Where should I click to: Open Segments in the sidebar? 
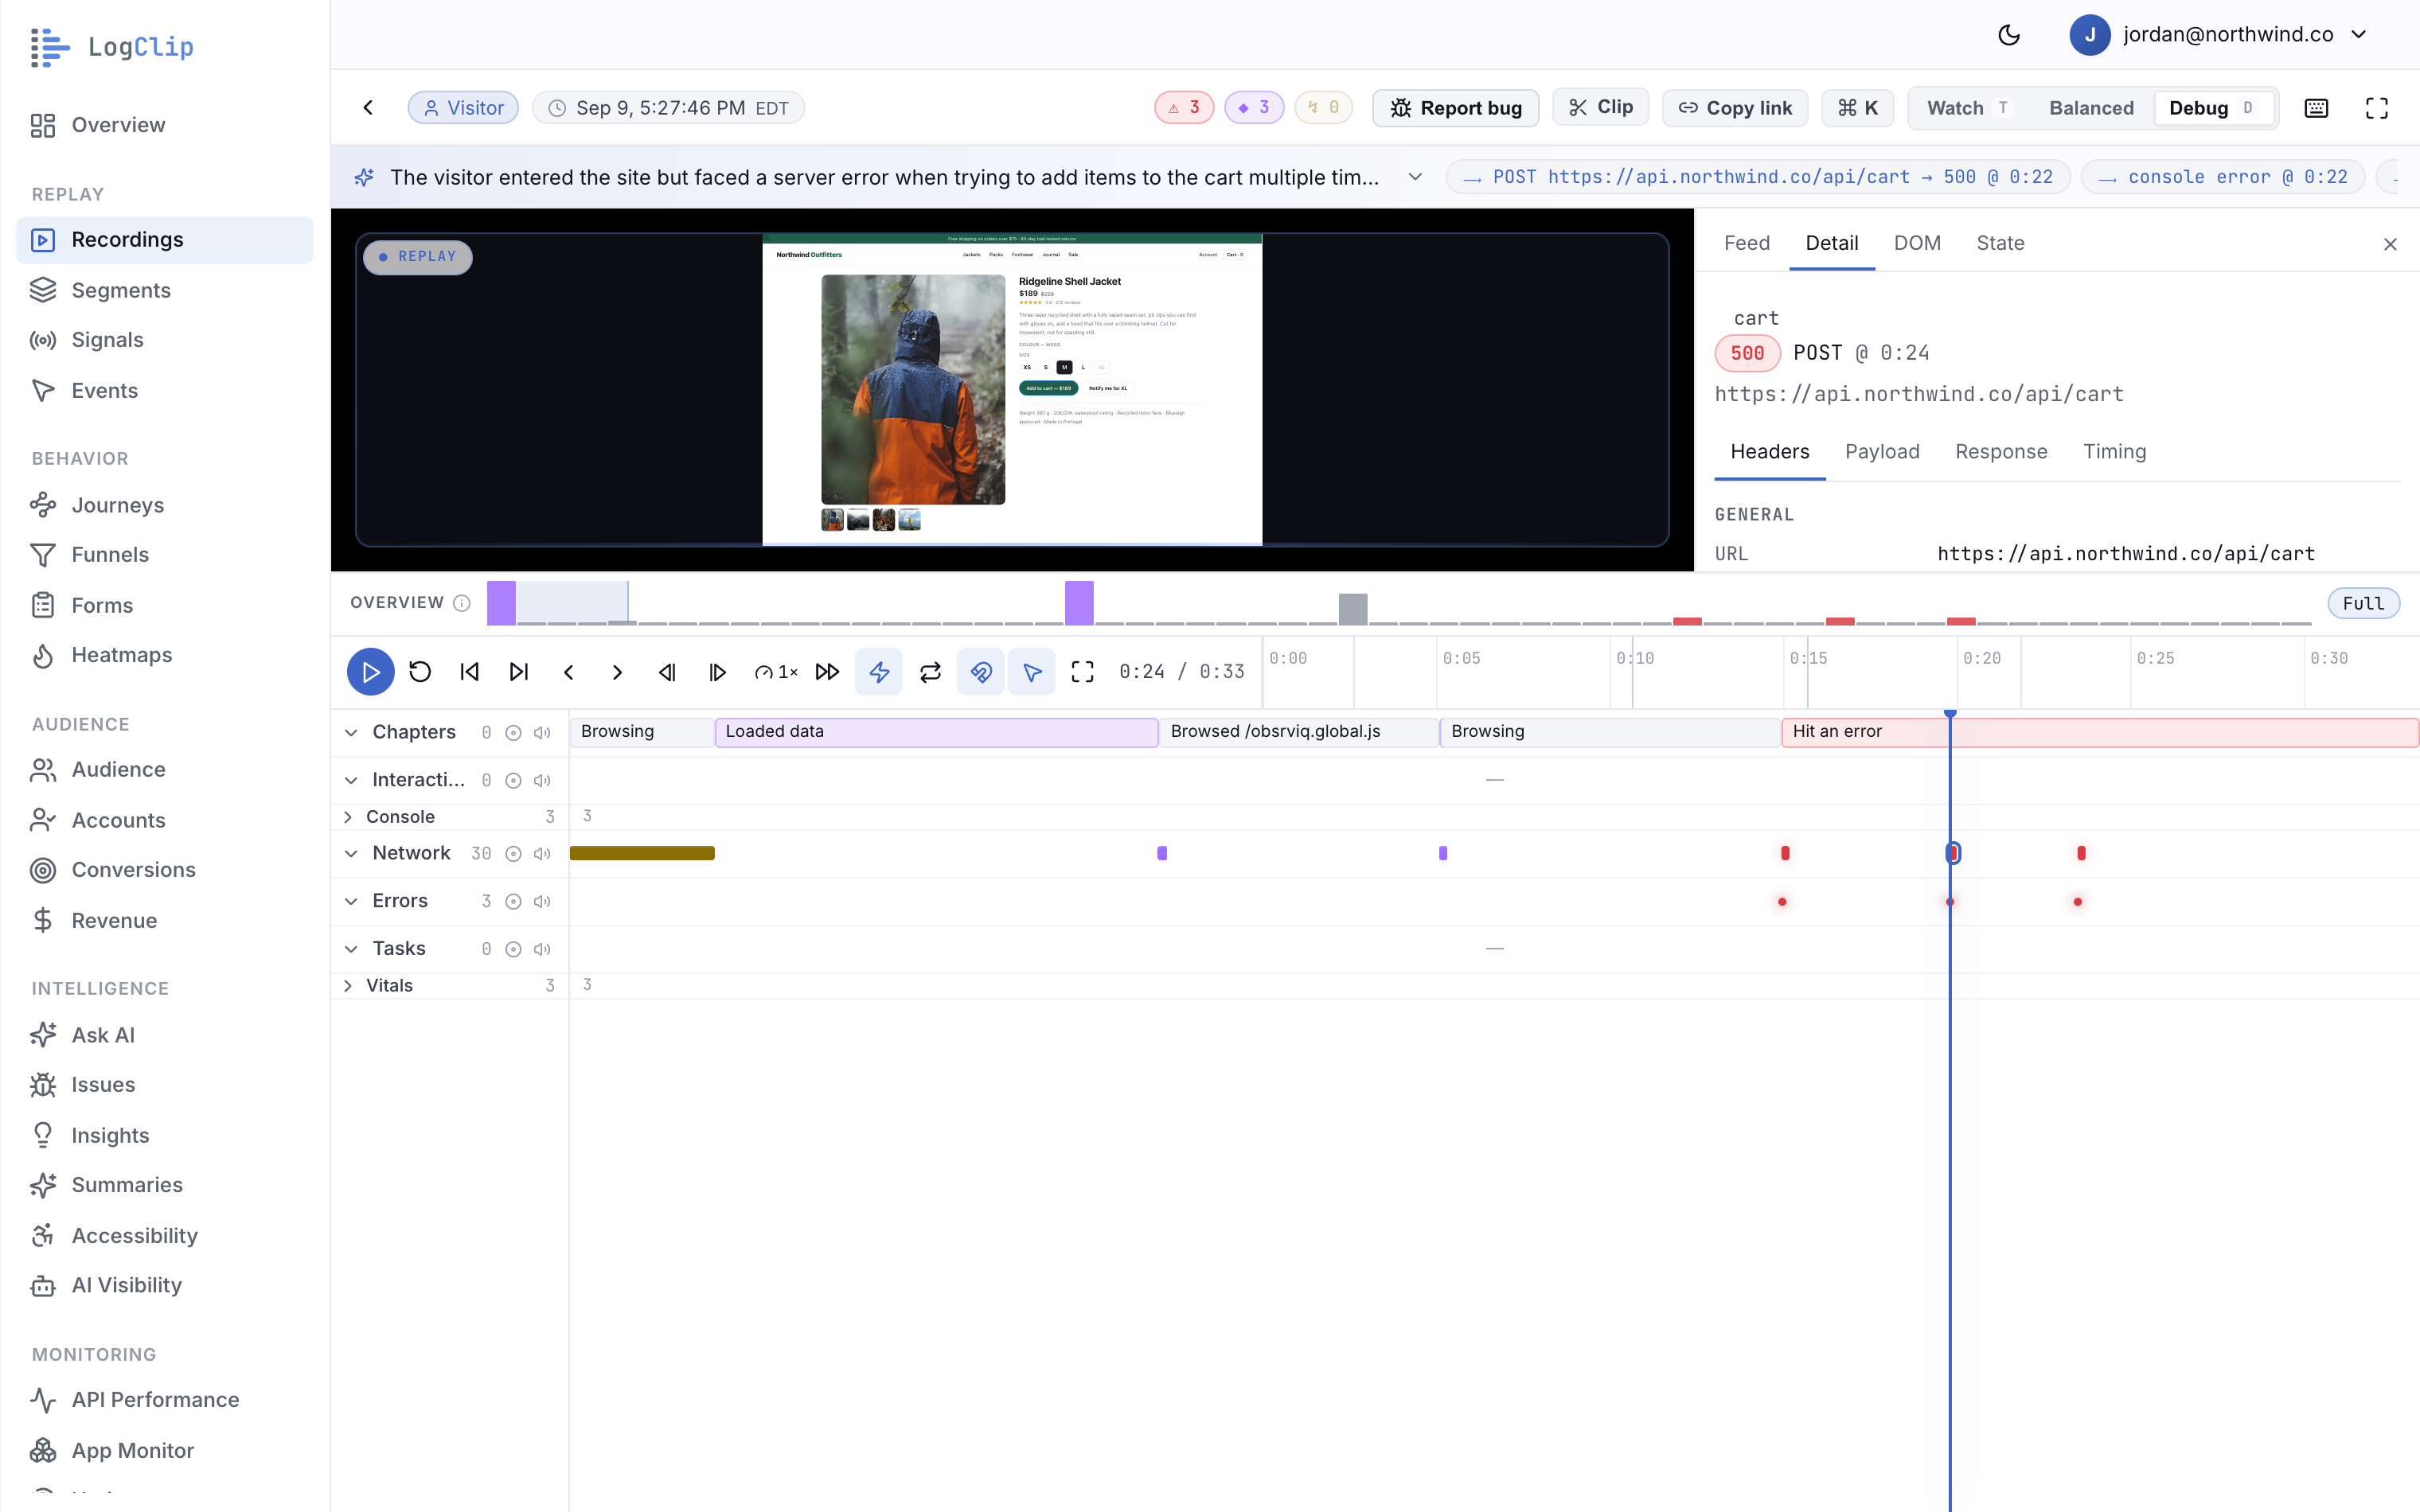[x=165, y=290]
